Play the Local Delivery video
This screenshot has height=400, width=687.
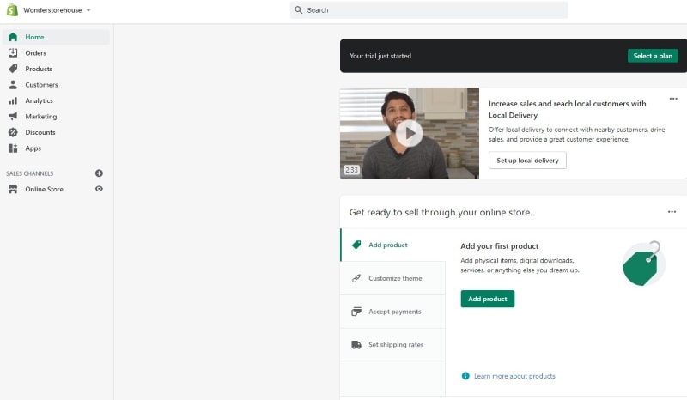(410, 133)
